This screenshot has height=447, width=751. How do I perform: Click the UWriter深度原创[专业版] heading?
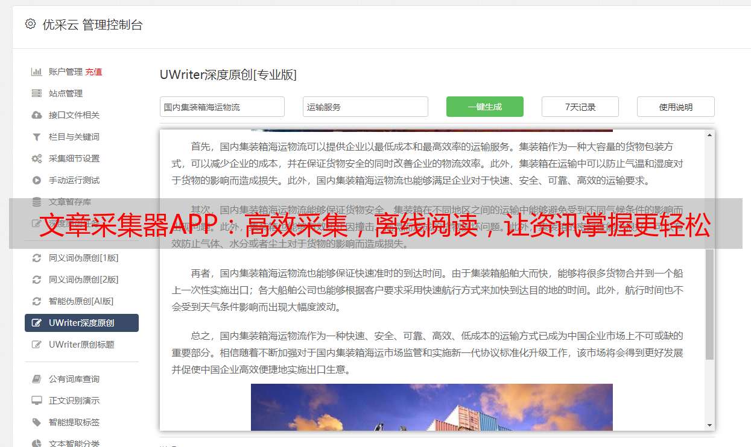coord(228,75)
